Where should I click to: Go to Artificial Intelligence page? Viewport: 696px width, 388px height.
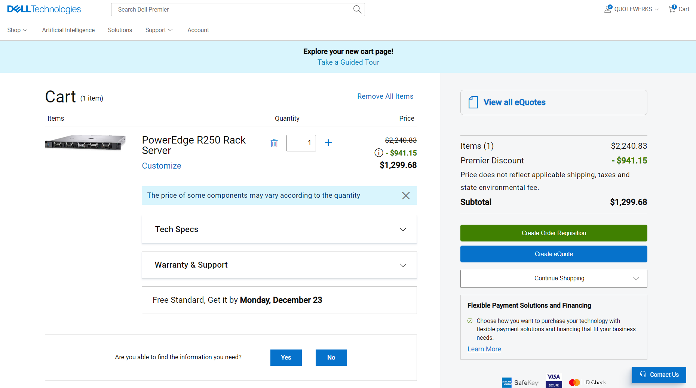(x=68, y=30)
